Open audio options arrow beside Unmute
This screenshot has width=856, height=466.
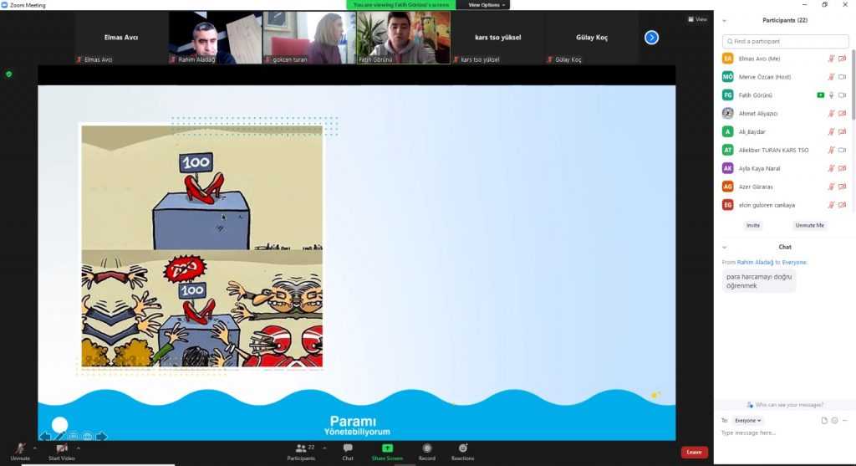[x=34, y=448]
